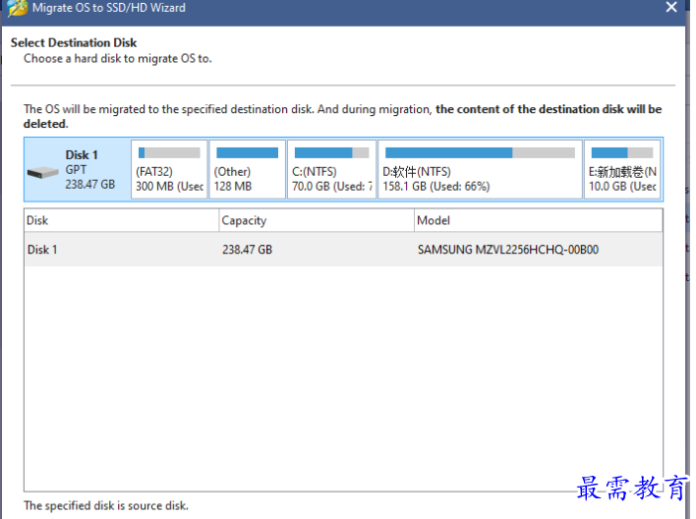Select the E:新加载卷 10.0 GB partition
This screenshot has width=696, height=519.
pyautogui.click(x=622, y=169)
